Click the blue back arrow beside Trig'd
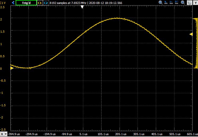198x137 pixels. click(x=13, y=3)
